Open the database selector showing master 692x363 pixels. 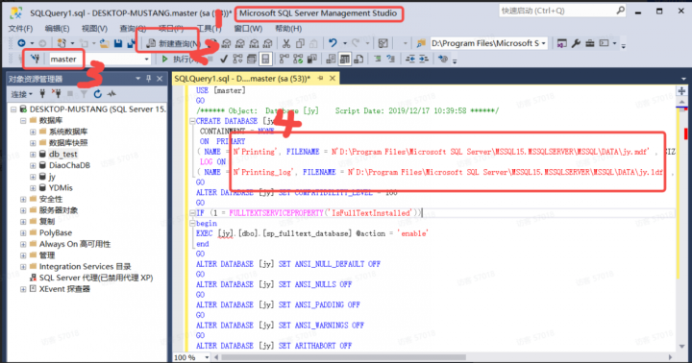coord(99,60)
